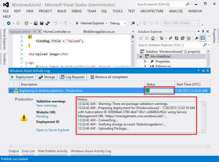Click the Save All toolbar icon

tap(48, 23)
